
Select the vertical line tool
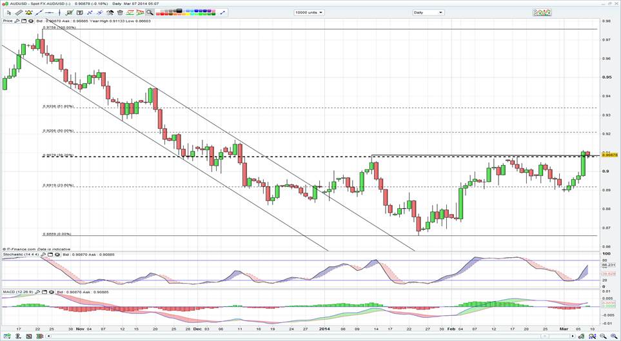pyautogui.click(x=60, y=12)
